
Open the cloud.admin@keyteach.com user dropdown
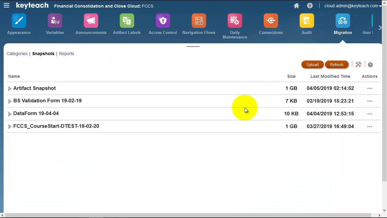tap(353, 6)
